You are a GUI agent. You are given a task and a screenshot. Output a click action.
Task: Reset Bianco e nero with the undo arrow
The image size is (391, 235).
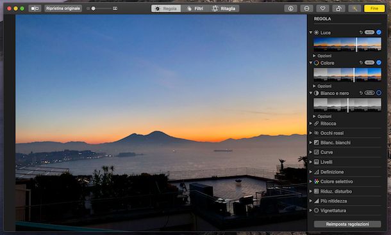(x=361, y=93)
